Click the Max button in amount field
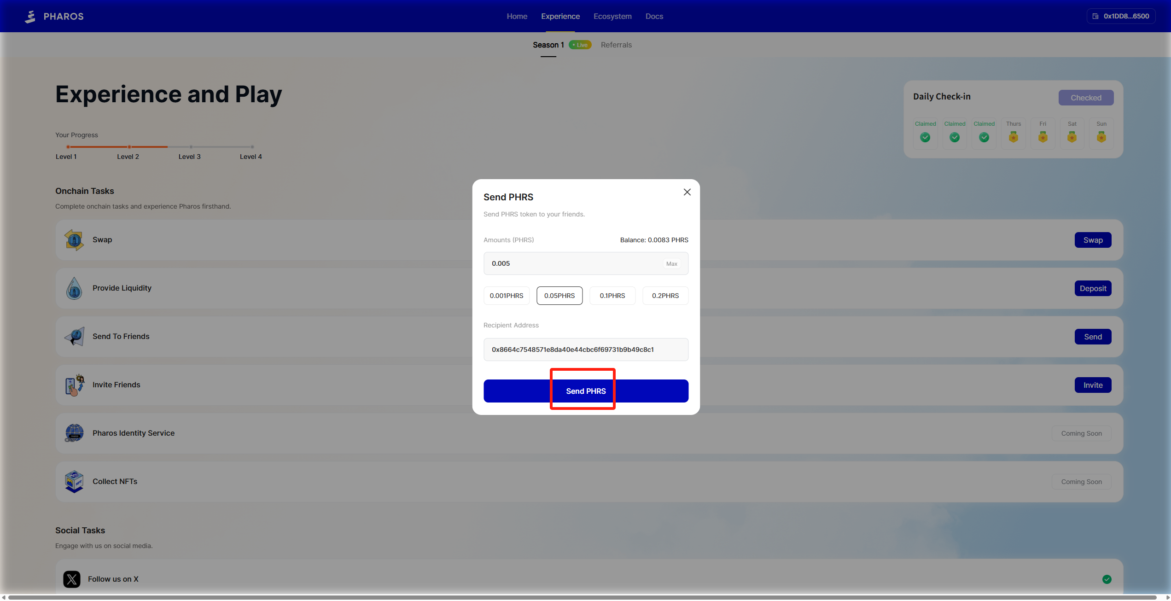This screenshot has height=601, width=1171. coord(671,263)
